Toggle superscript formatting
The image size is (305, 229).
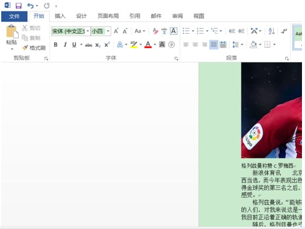(107, 44)
